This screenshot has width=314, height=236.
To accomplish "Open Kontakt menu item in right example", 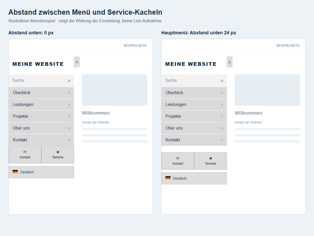I will pos(194,140).
